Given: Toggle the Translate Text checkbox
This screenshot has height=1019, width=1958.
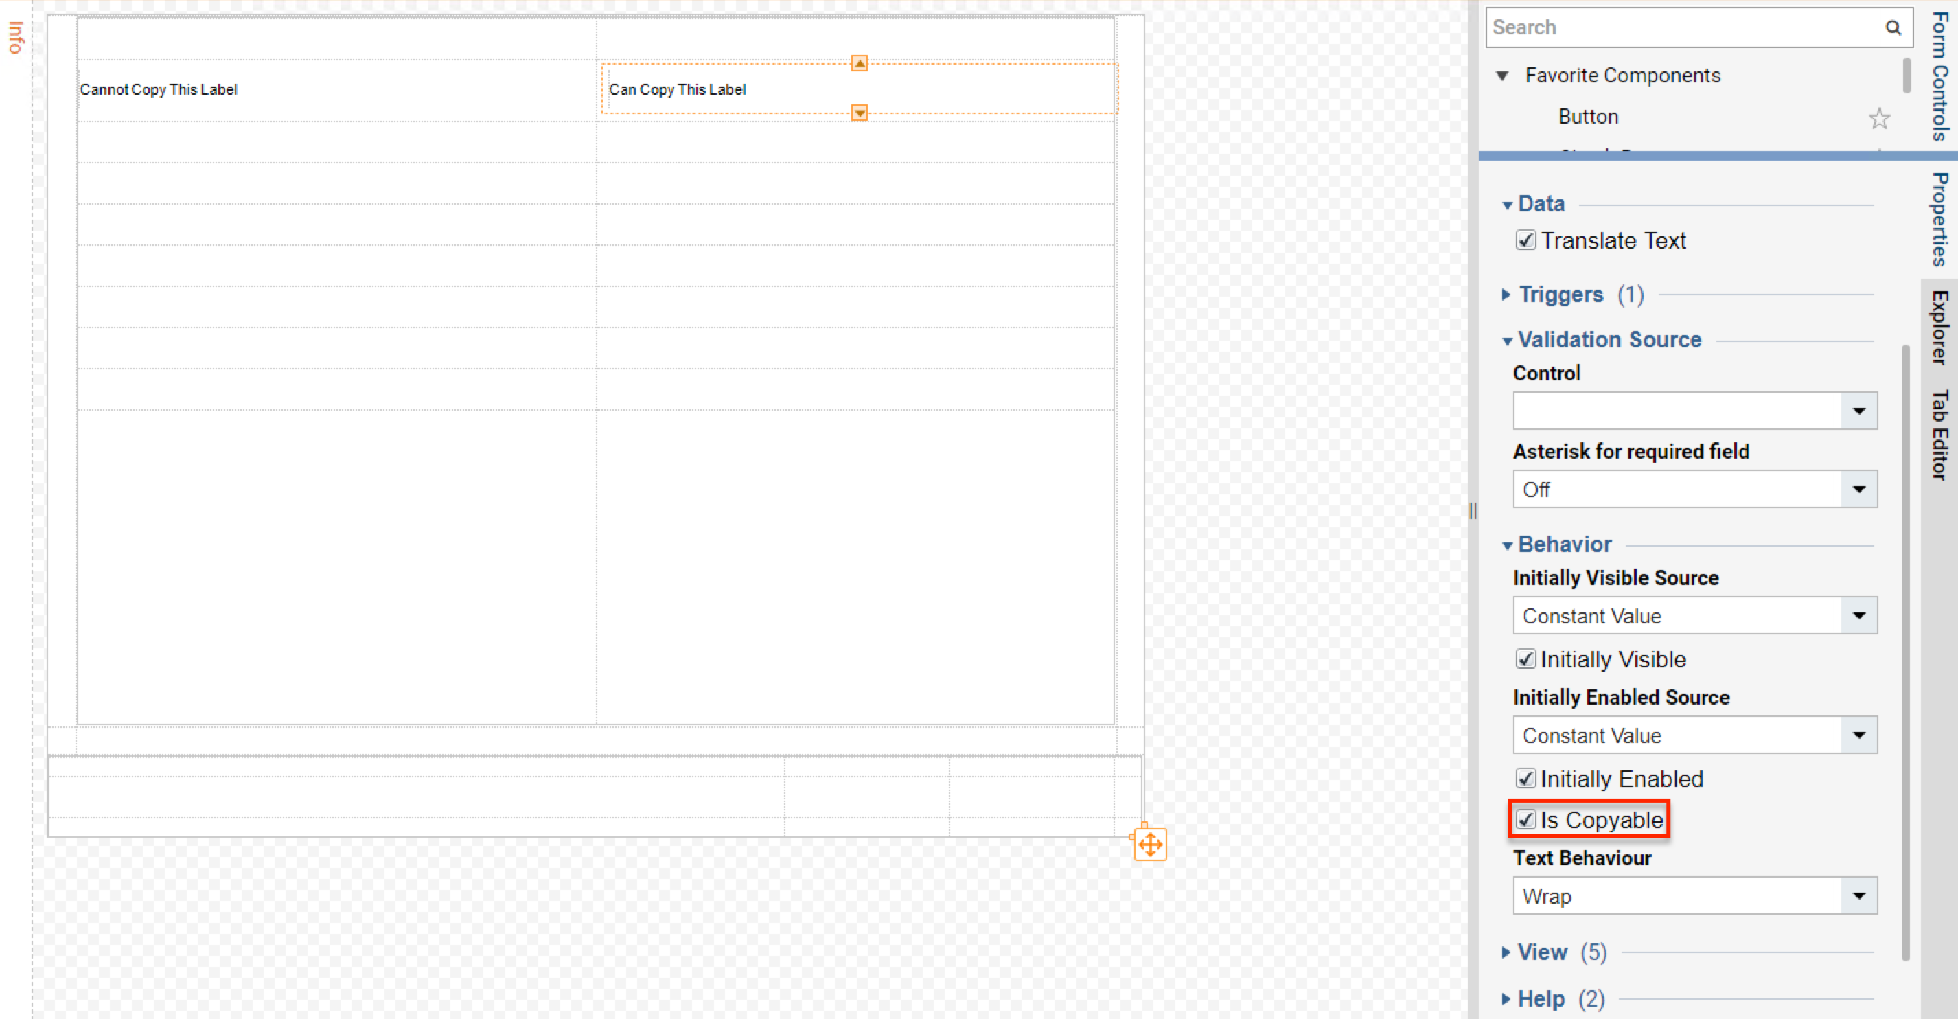Looking at the screenshot, I should coord(1525,240).
